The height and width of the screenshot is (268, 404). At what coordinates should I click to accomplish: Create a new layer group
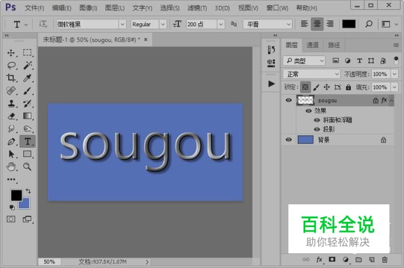pyautogui.click(x=358, y=259)
